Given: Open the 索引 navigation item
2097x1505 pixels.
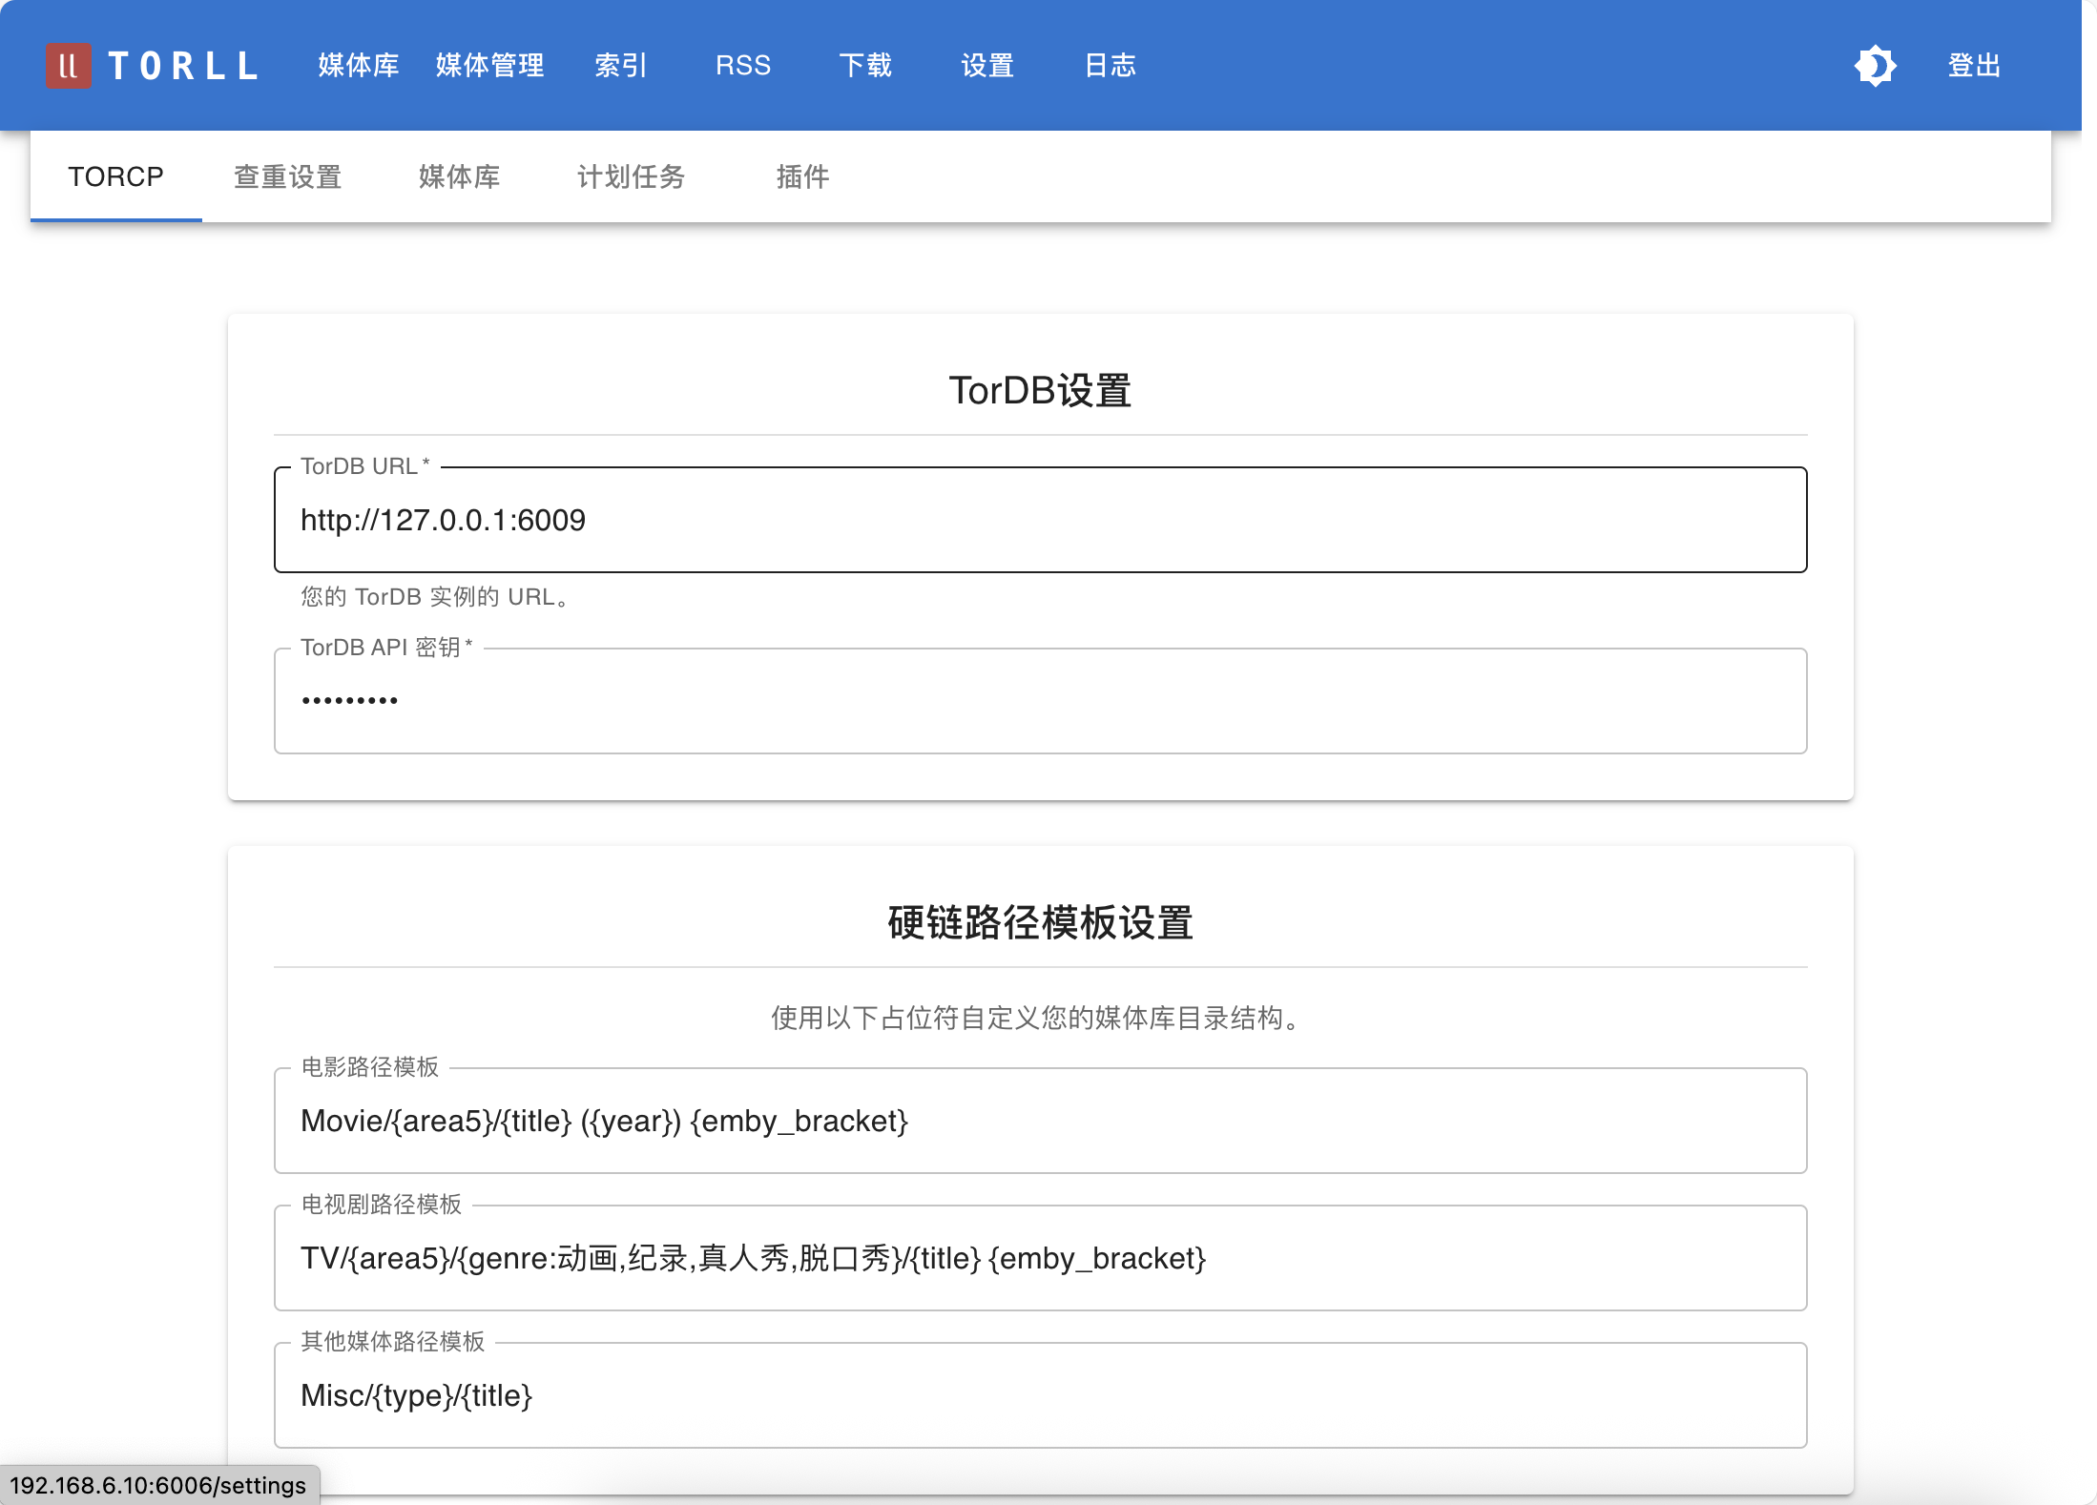Looking at the screenshot, I should [620, 65].
